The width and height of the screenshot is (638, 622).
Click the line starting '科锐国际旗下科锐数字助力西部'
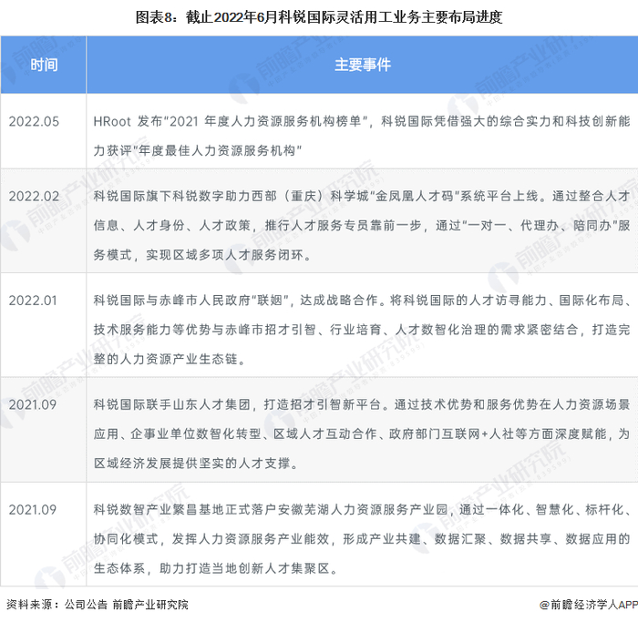click(x=362, y=197)
